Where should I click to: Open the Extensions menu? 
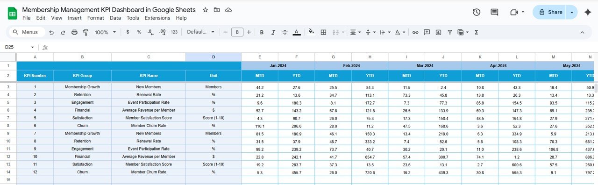(157, 18)
